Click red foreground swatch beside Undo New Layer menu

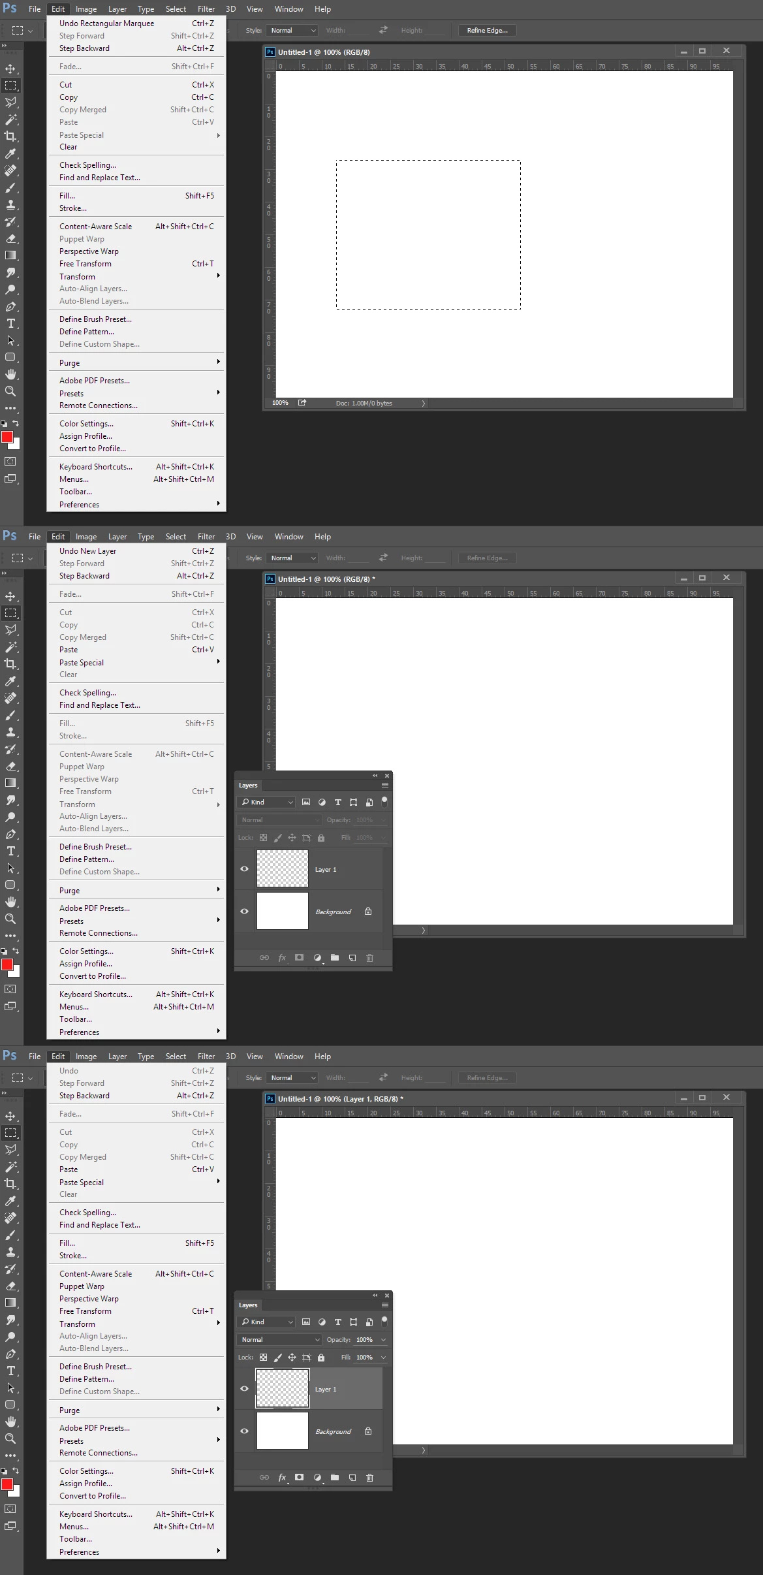tap(7, 964)
